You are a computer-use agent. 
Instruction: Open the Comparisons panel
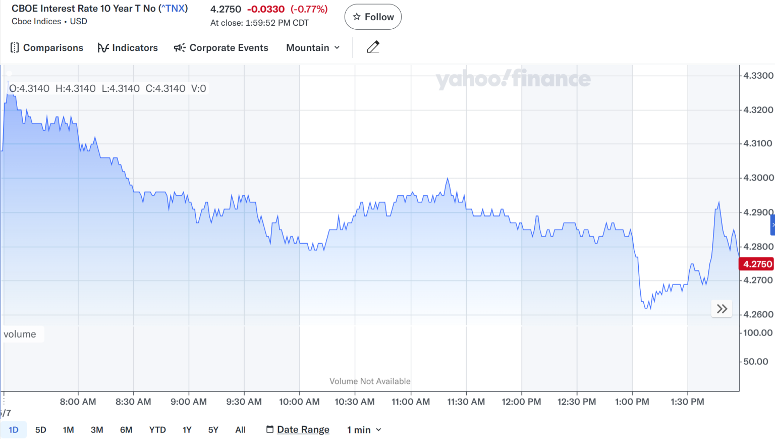pos(47,47)
